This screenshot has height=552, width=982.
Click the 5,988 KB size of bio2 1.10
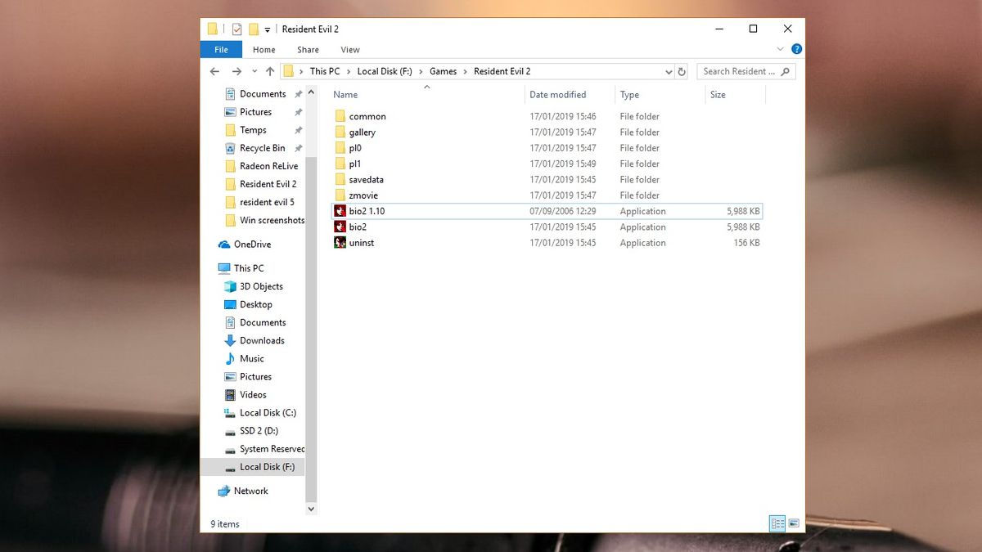(x=743, y=211)
